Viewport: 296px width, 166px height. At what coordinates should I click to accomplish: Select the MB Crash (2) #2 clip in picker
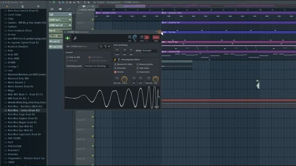(55, 47)
